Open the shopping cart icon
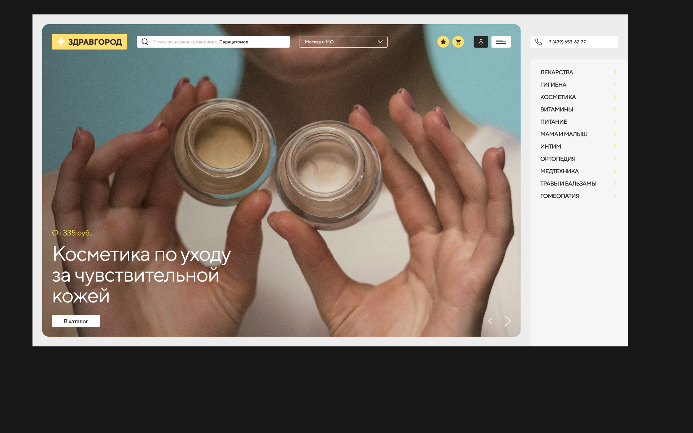Image resolution: width=693 pixels, height=433 pixels. pyautogui.click(x=458, y=42)
